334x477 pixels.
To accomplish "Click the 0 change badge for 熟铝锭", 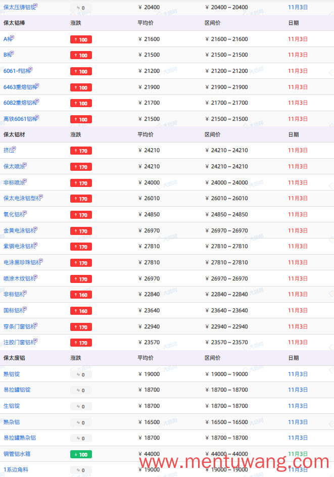I will click(x=81, y=375).
